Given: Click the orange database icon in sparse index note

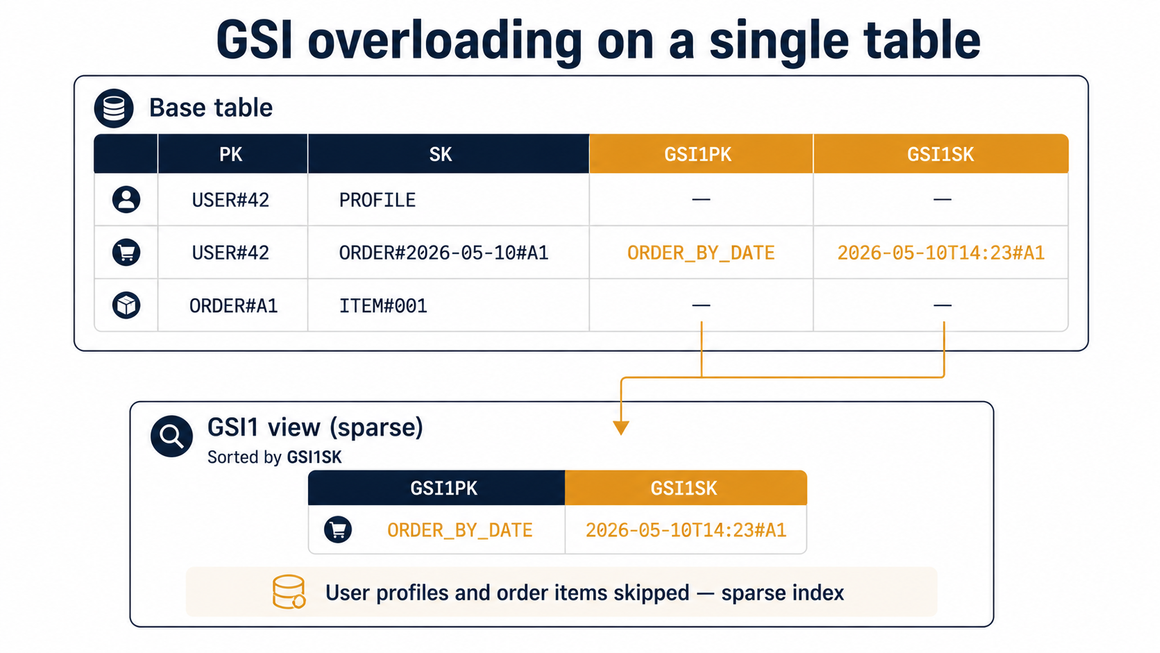Looking at the screenshot, I should [x=289, y=592].
